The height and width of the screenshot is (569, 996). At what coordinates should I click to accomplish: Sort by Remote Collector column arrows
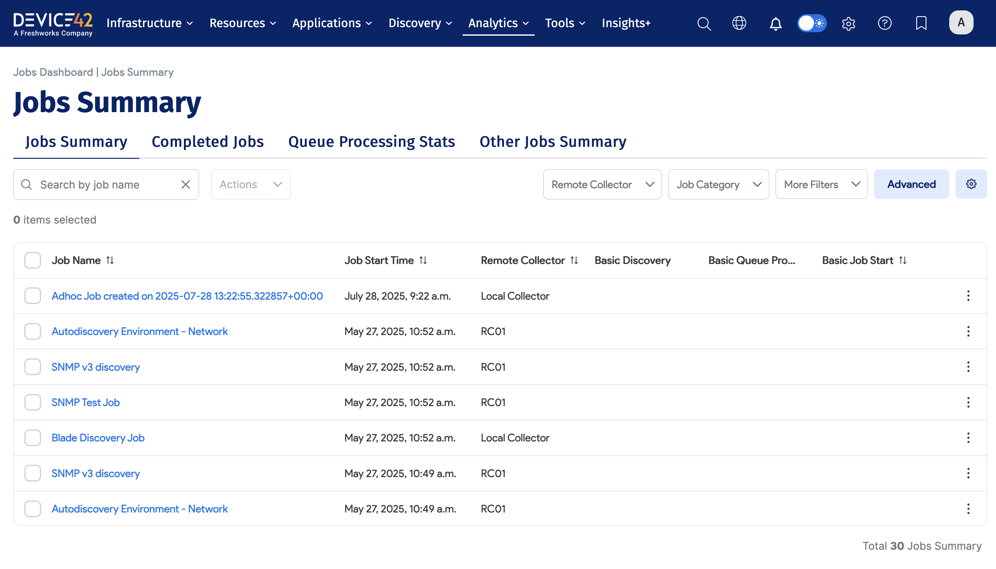pos(574,260)
